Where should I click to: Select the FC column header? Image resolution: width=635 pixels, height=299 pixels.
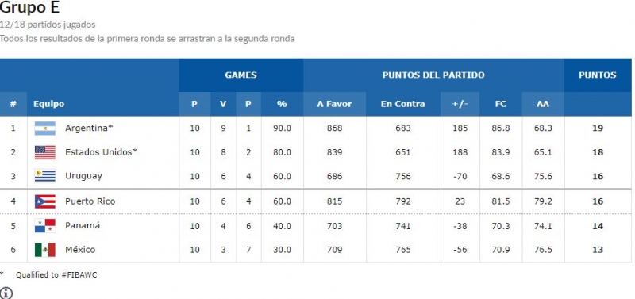(501, 104)
